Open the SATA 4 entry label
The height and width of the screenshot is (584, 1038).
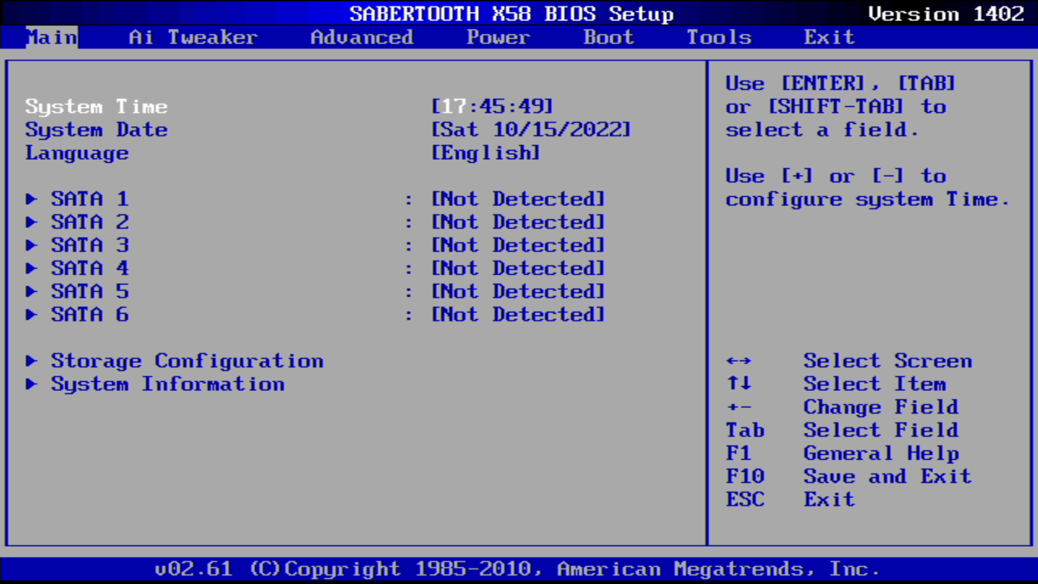pos(90,268)
